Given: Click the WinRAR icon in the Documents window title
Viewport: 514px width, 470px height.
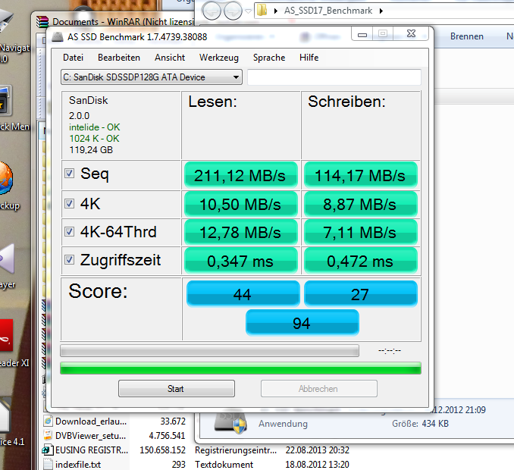Looking at the screenshot, I should pyautogui.click(x=42, y=22).
